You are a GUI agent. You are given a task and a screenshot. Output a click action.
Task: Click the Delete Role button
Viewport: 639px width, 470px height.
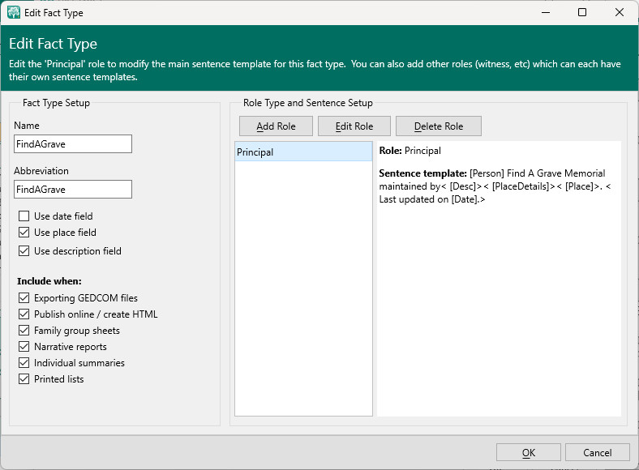439,126
